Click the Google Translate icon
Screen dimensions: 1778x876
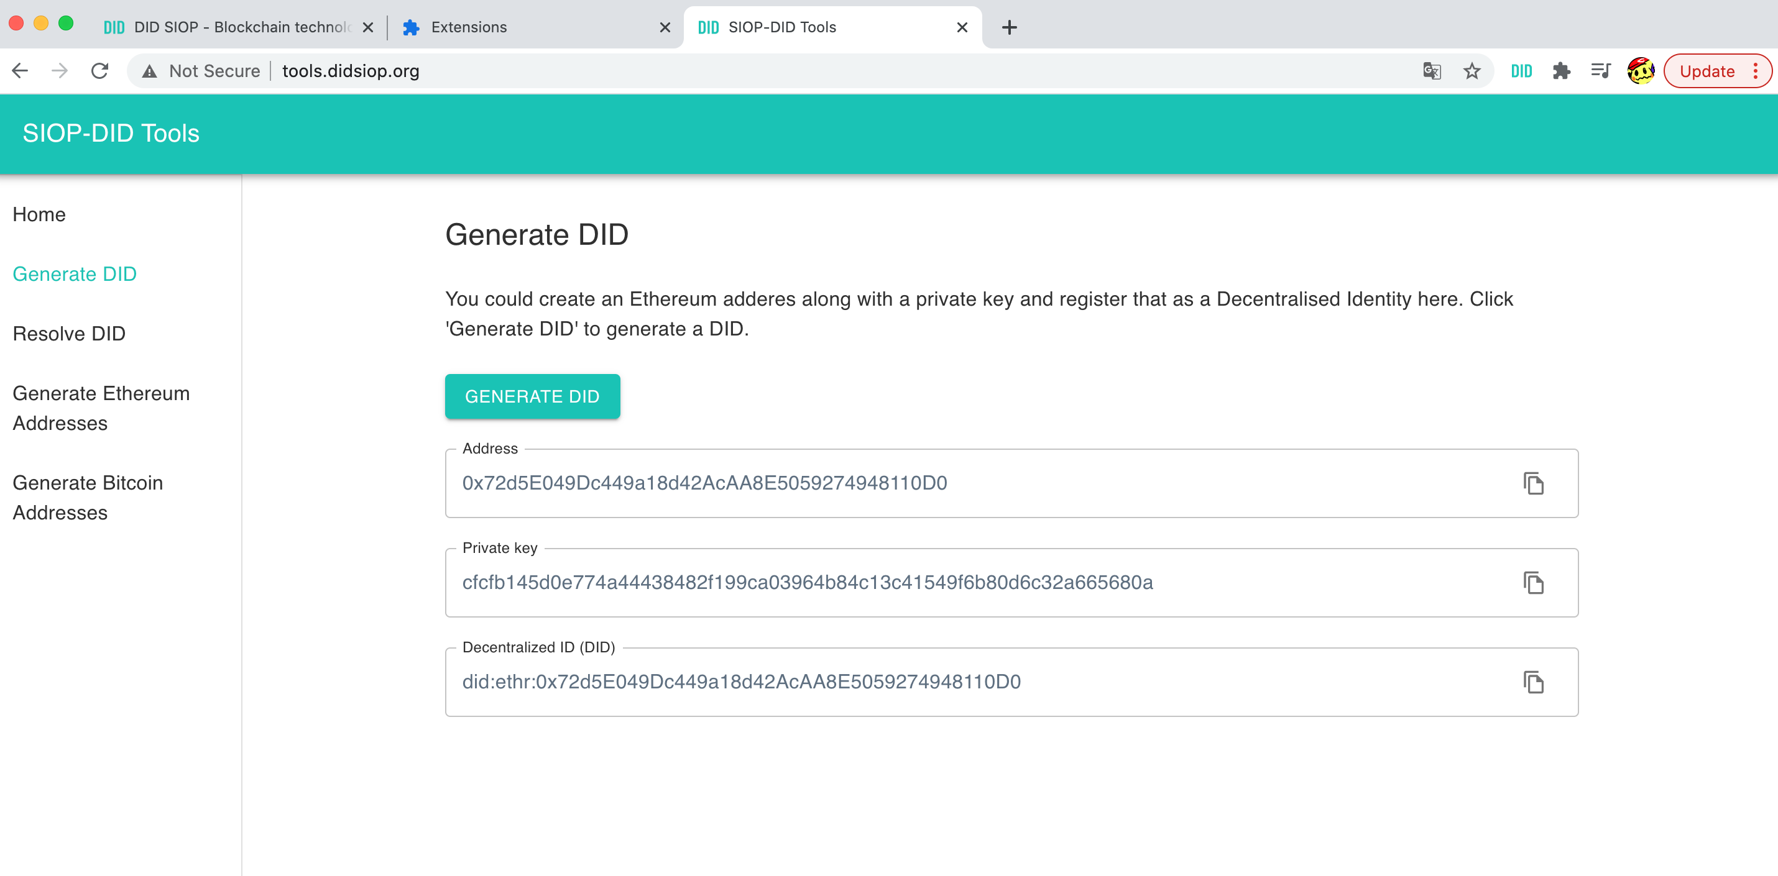pyautogui.click(x=1432, y=71)
